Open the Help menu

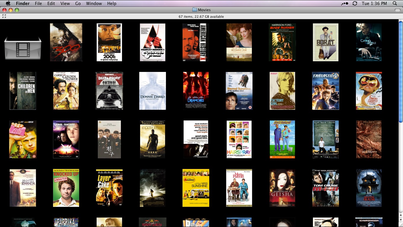pyautogui.click(x=112, y=4)
